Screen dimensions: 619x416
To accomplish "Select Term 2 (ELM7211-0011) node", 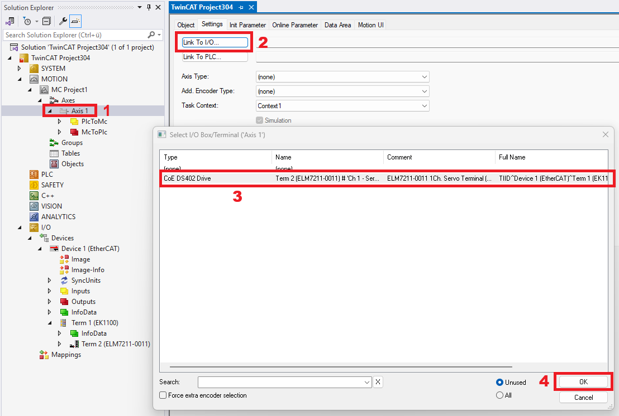I will 116,344.
